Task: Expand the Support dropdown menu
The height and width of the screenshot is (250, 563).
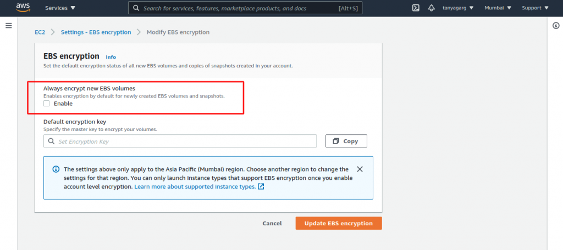Action: coord(536,8)
